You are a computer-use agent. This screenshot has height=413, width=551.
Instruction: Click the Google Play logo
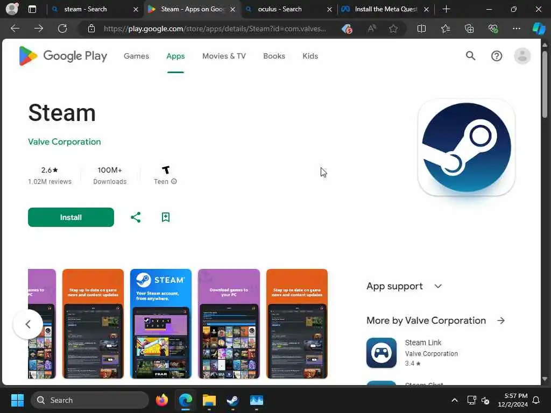tap(63, 56)
